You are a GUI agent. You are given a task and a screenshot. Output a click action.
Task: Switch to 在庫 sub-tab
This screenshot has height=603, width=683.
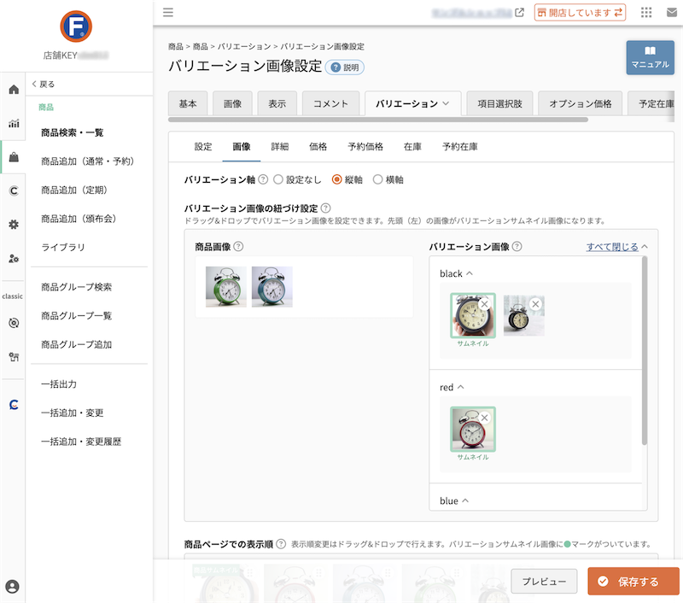(x=412, y=147)
